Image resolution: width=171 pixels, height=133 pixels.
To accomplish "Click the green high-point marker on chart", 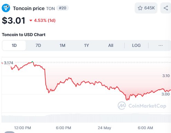I will [x=33, y=62].
